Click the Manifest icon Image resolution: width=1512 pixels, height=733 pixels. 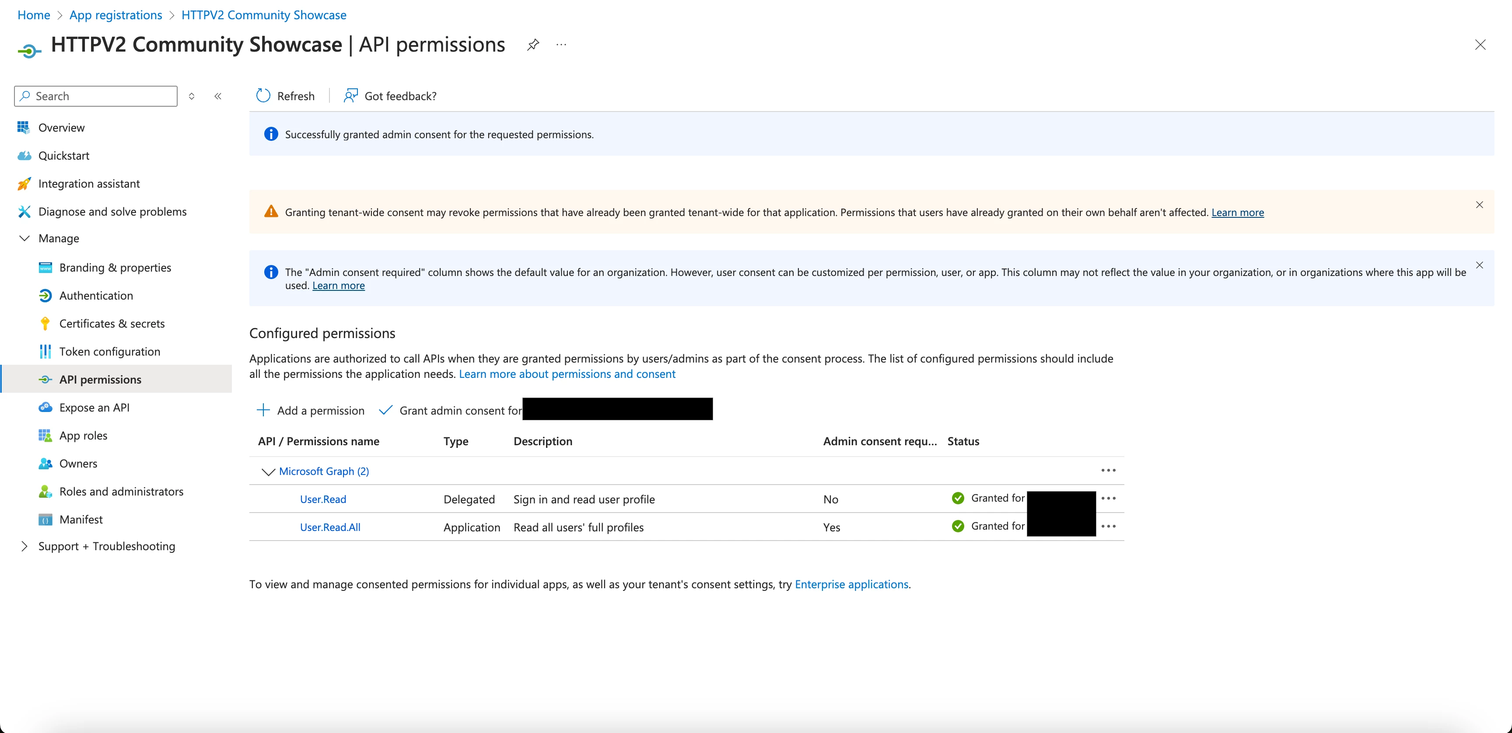pyautogui.click(x=45, y=520)
